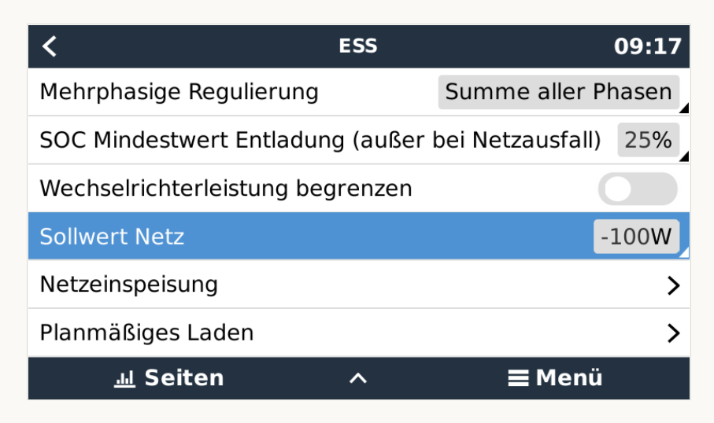
Task: Click the Menü button
Action: pyautogui.click(x=555, y=378)
